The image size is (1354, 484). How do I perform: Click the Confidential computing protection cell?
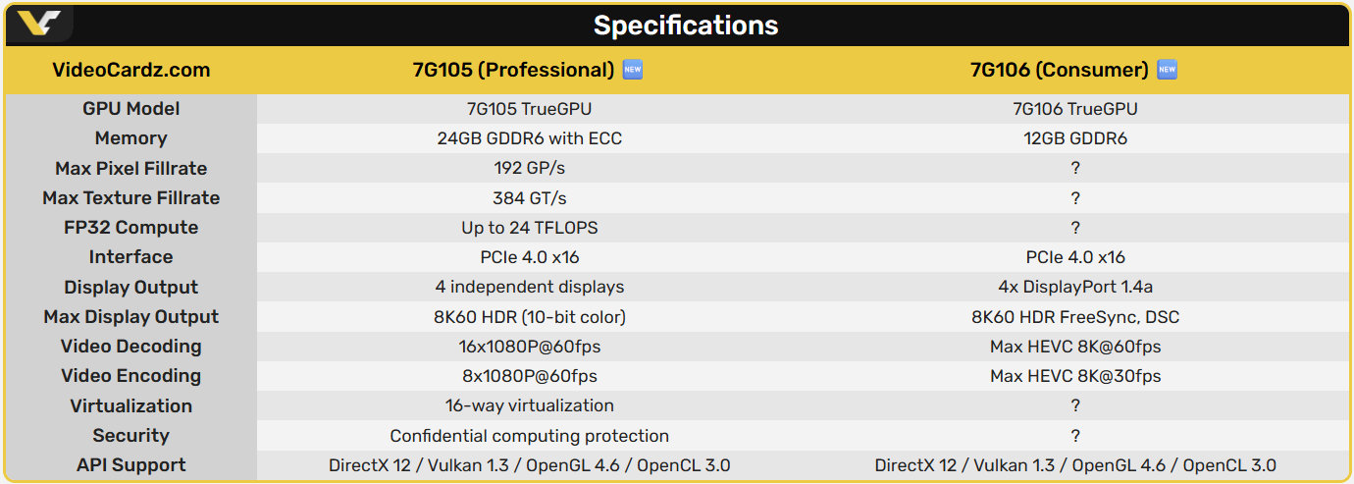[529, 435]
